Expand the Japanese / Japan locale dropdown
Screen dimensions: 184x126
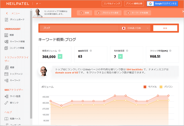pyautogui.click(x=135, y=28)
